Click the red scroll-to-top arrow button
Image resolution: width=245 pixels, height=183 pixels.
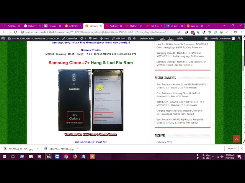coord(237,139)
